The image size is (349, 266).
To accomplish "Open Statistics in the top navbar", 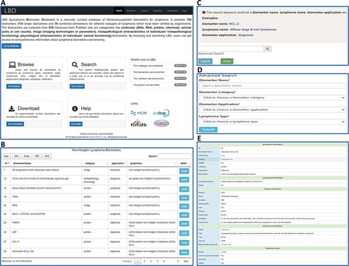I will coord(158,11).
